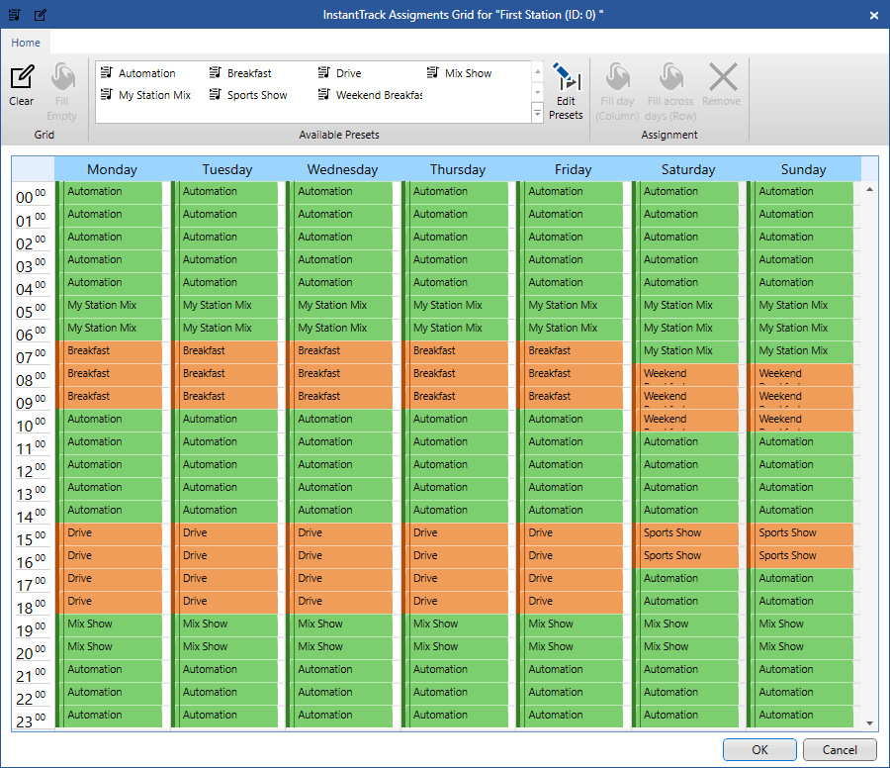Select the Saturday column header
This screenshot has width=890, height=768.
coord(688,169)
